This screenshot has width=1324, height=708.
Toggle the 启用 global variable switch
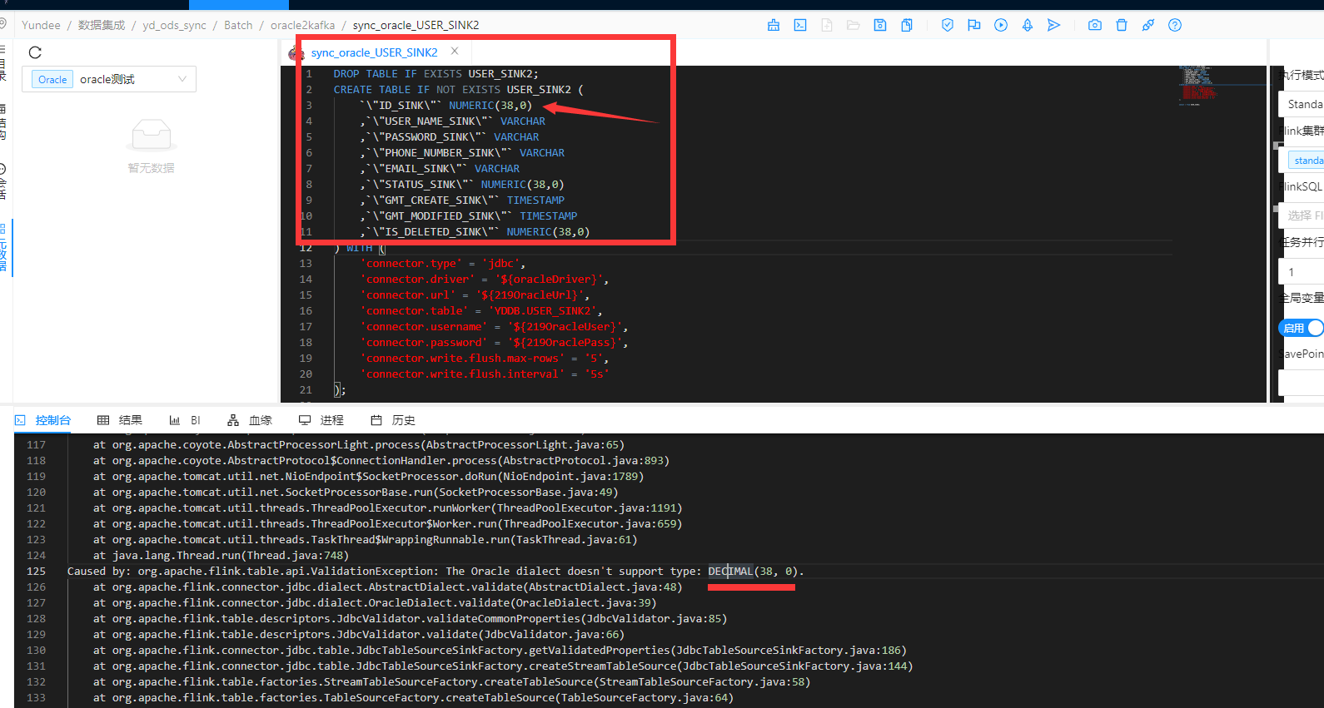click(1301, 328)
